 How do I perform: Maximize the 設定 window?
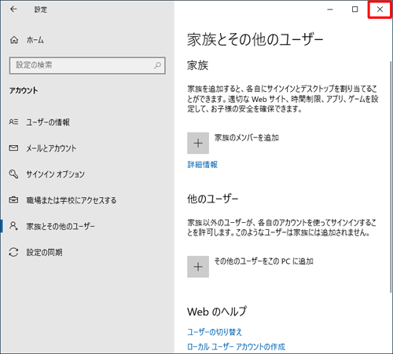point(355,9)
